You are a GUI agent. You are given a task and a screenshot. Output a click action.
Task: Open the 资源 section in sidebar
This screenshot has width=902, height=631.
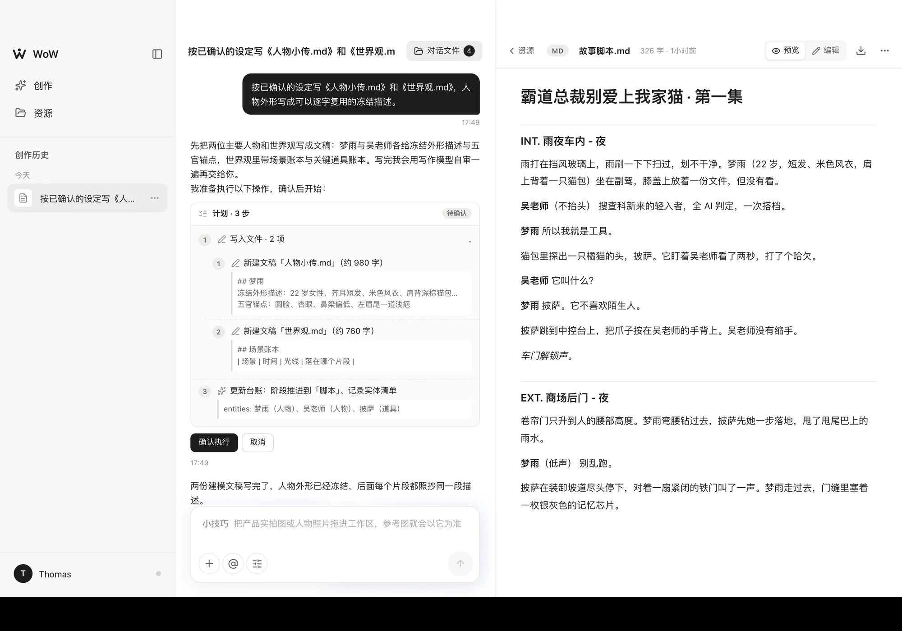87,113
